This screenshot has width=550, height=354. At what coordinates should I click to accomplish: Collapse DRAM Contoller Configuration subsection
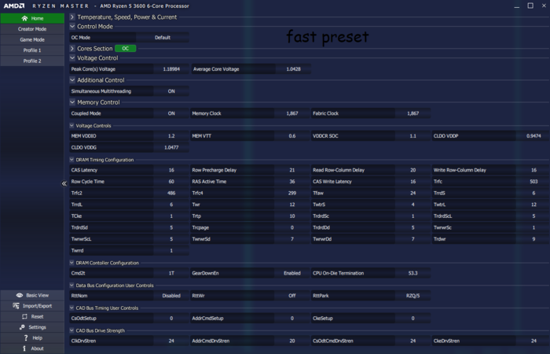pos(72,263)
